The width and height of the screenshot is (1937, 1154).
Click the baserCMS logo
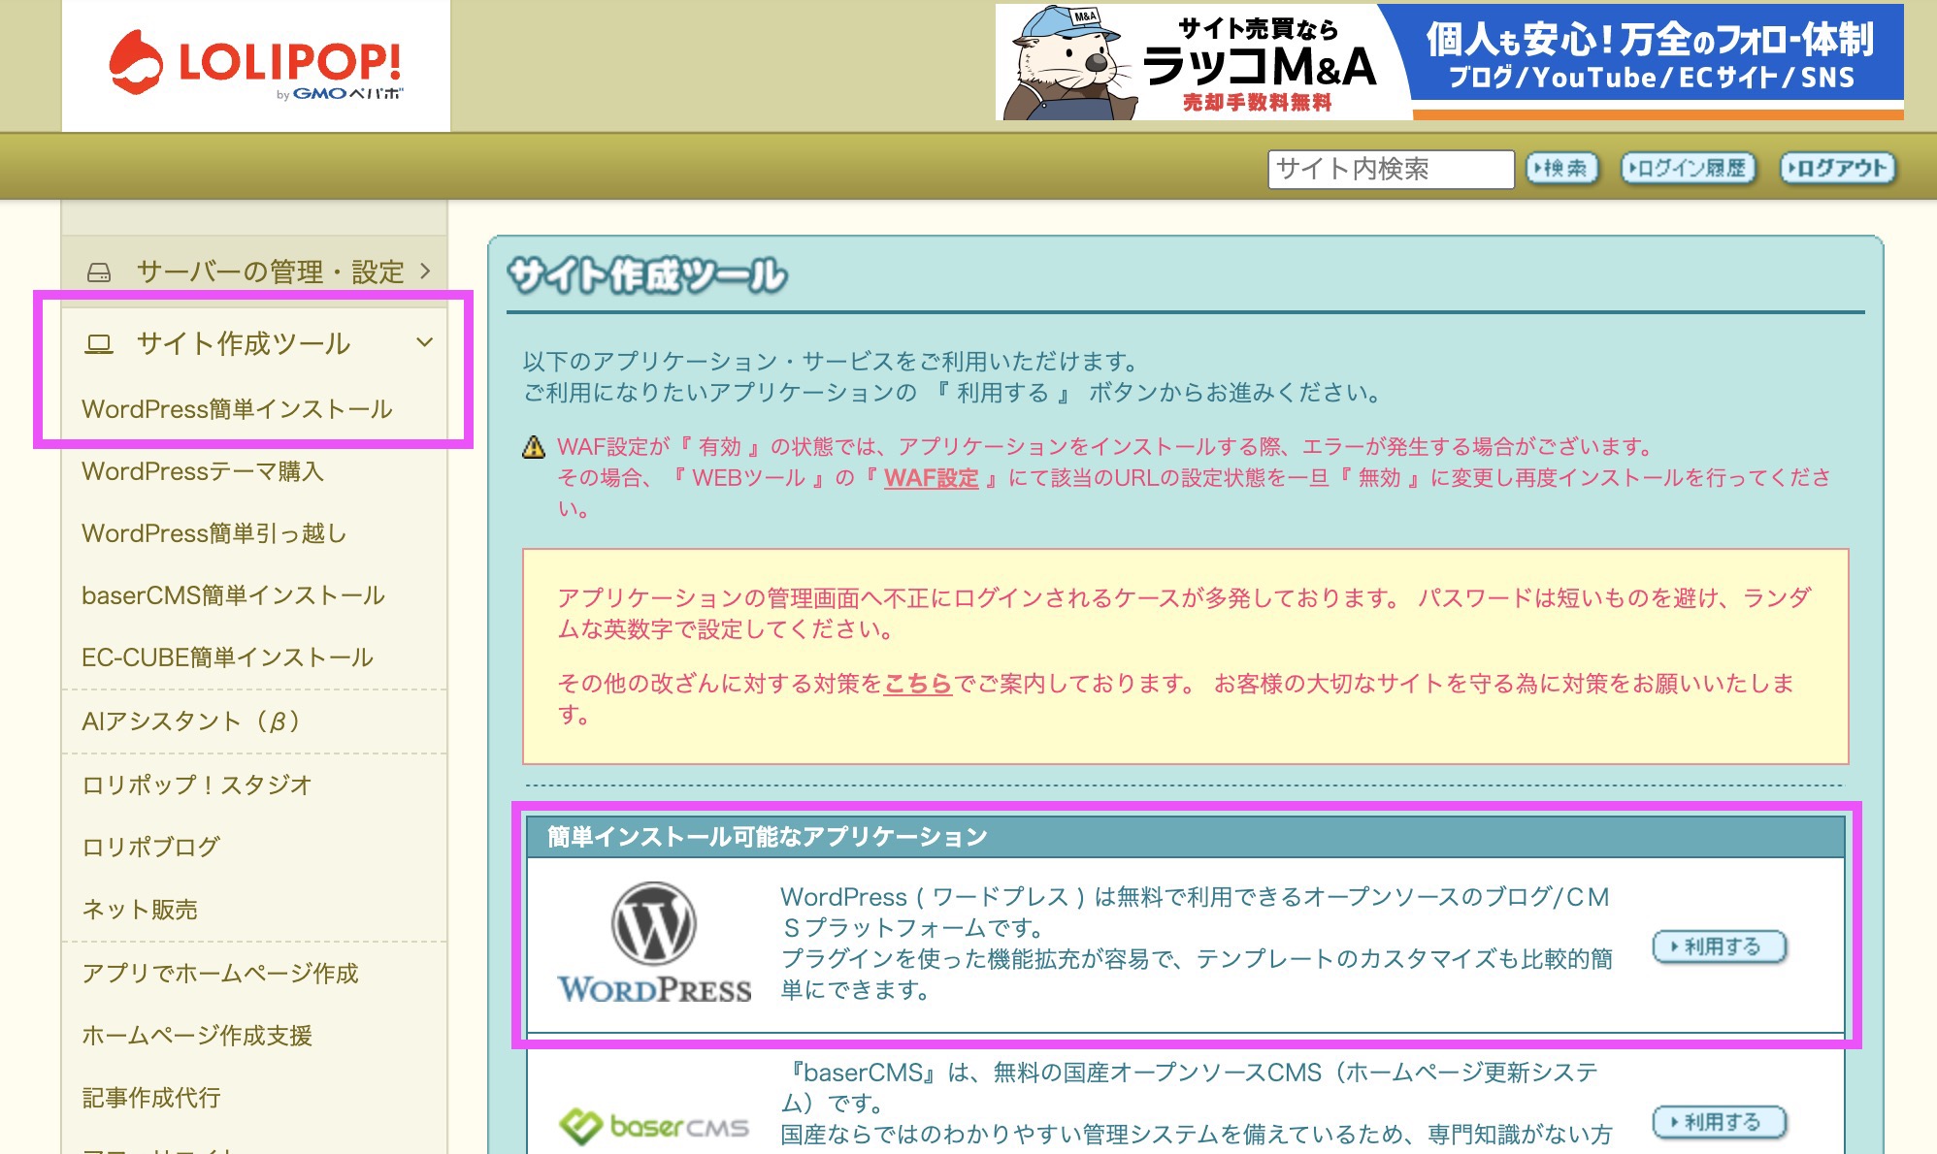[654, 1127]
